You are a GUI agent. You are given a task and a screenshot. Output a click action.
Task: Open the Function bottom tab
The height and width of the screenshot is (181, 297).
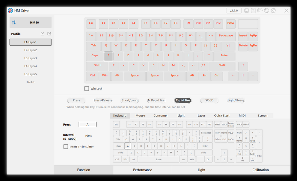84,170
